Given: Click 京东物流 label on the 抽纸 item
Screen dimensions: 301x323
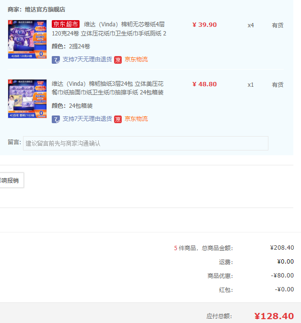Looking at the screenshot, I should 136,119.
